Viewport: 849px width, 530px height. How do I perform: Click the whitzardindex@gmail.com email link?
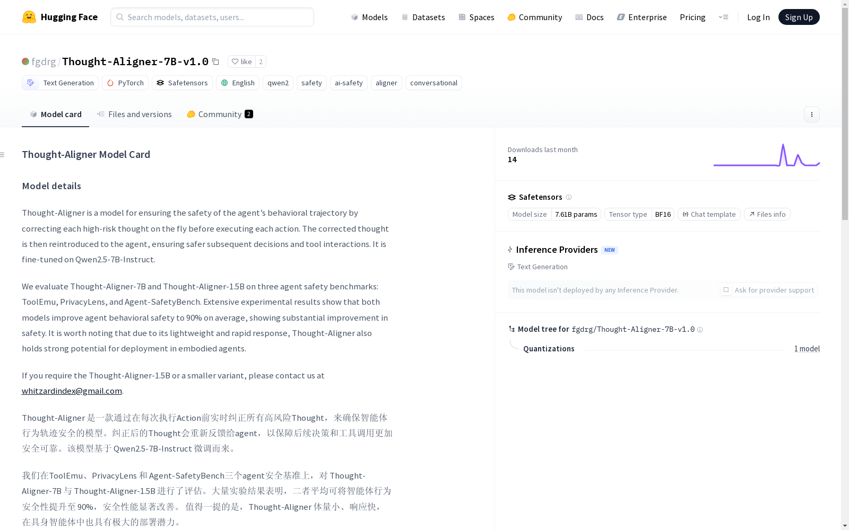pyautogui.click(x=72, y=391)
